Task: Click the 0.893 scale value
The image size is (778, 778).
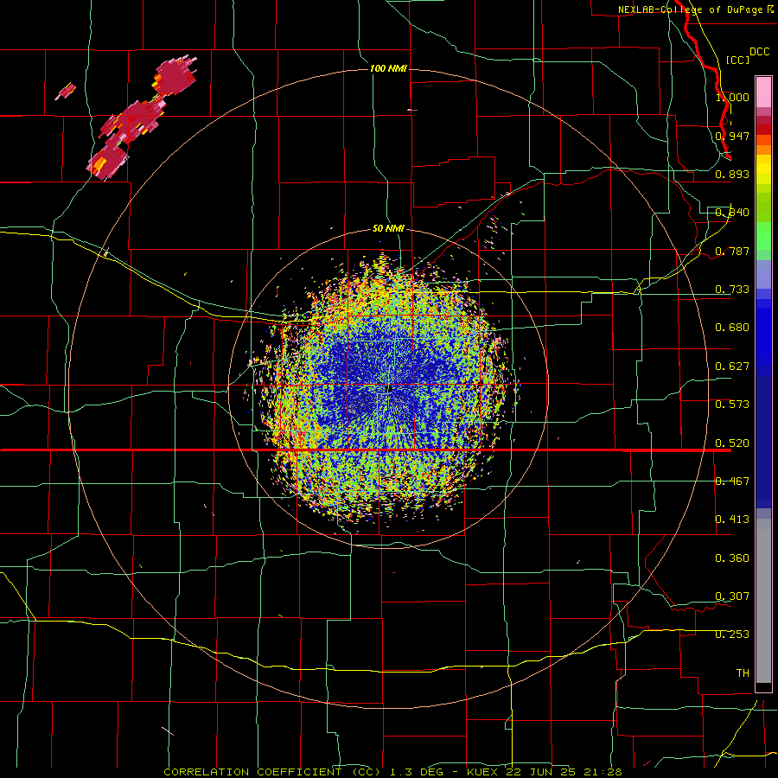Action: 732,174
